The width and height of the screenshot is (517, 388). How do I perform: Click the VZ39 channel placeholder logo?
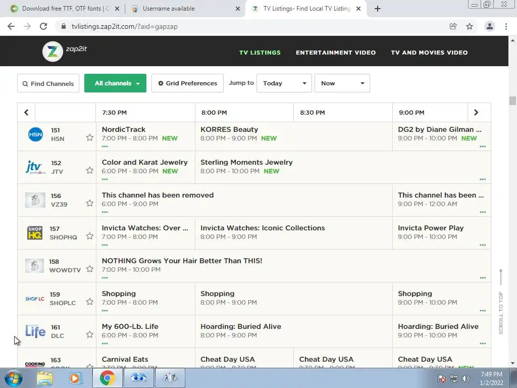point(35,200)
